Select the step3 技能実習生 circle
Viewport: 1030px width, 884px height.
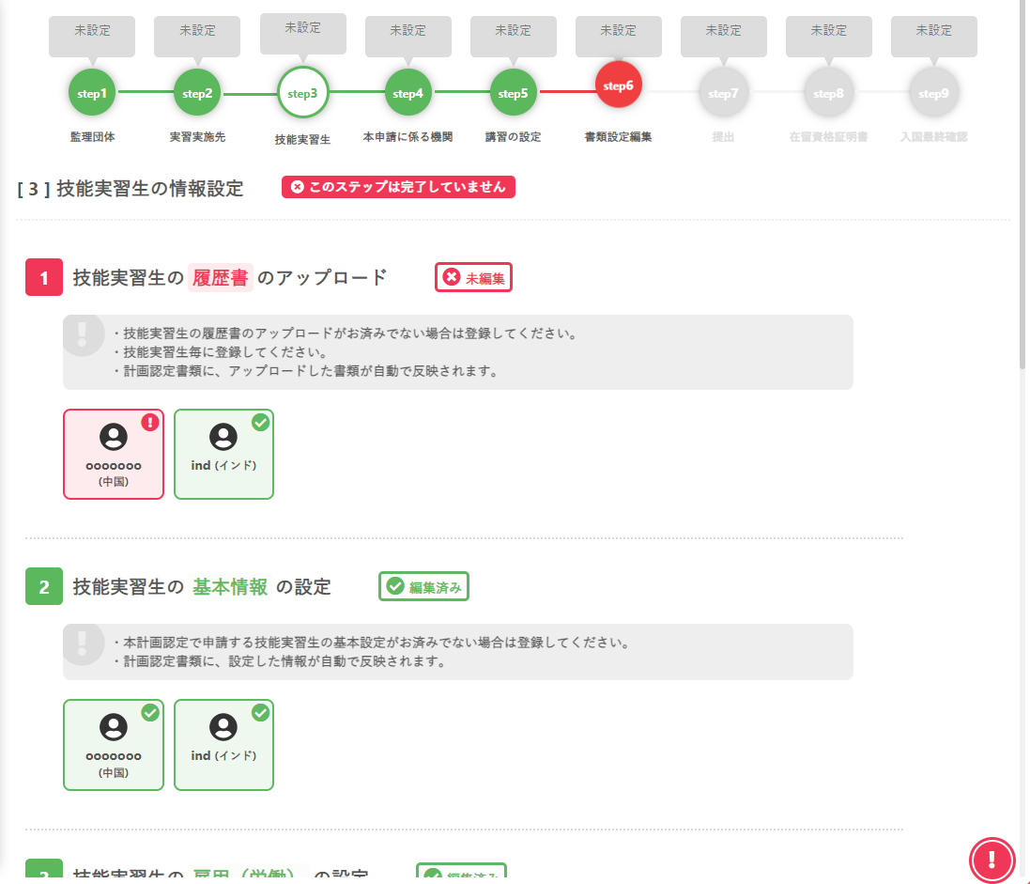302,93
